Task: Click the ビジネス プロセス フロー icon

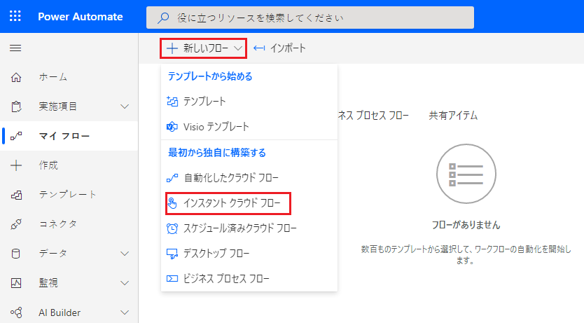Action: click(172, 279)
